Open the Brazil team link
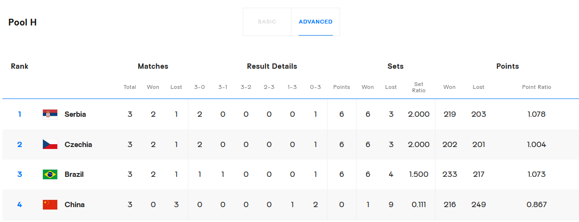Screen dimensions: 579x222 pos(74,174)
